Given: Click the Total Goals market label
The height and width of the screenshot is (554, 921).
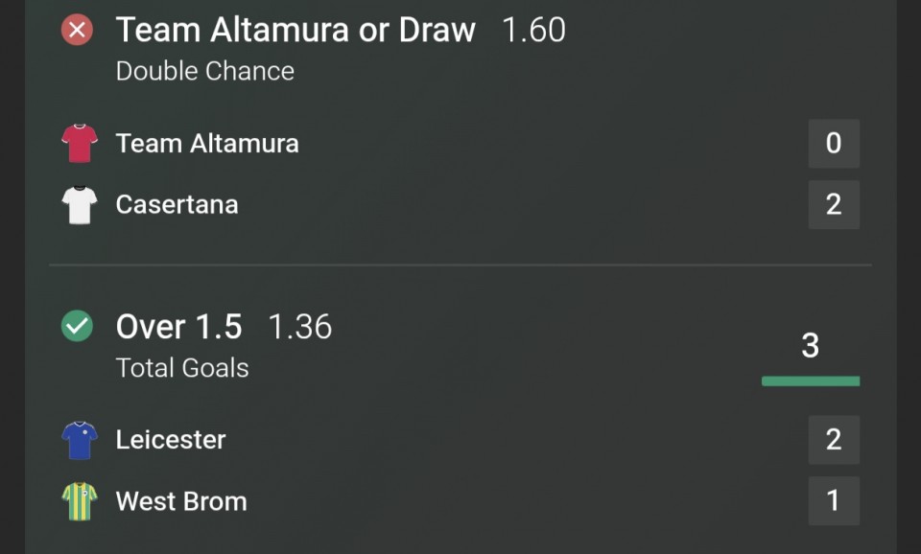Looking at the screenshot, I should (182, 368).
